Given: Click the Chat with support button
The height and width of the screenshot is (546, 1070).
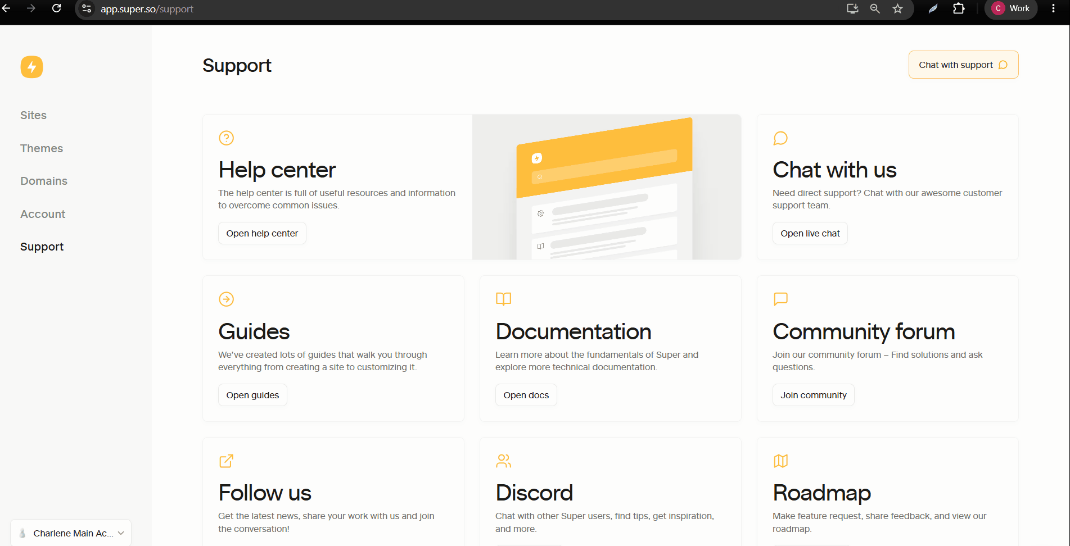Looking at the screenshot, I should tap(963, 65).
